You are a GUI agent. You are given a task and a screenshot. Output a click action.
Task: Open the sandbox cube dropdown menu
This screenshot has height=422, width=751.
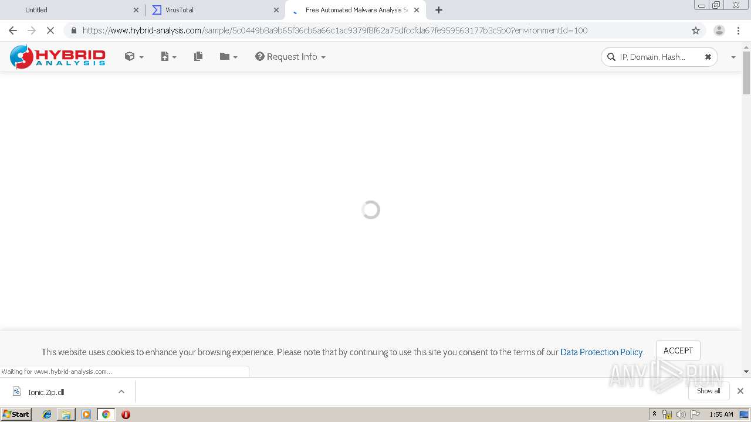[134, 57]
